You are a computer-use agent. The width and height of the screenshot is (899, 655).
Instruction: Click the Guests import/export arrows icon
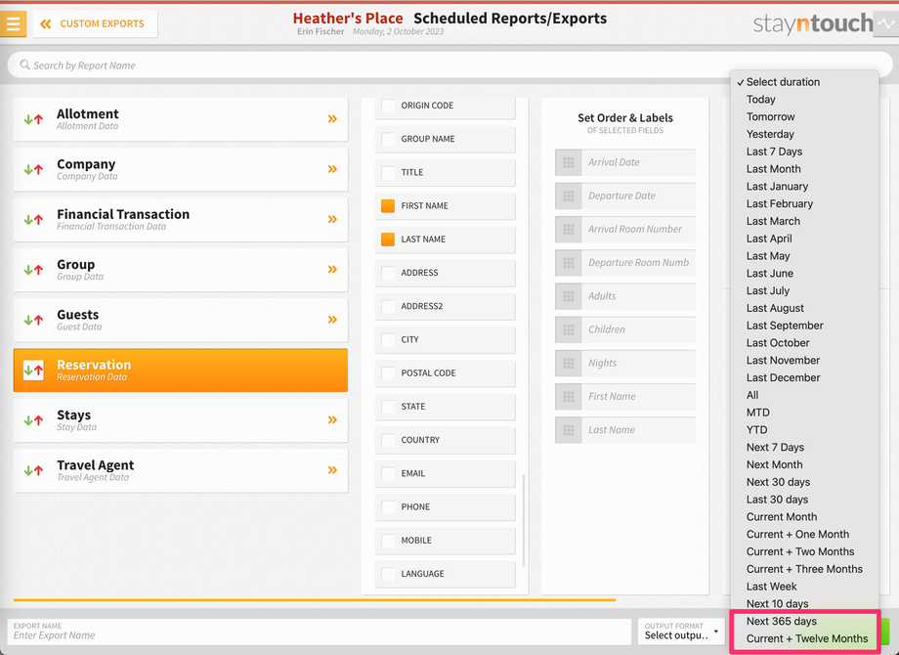coord(33,320)
